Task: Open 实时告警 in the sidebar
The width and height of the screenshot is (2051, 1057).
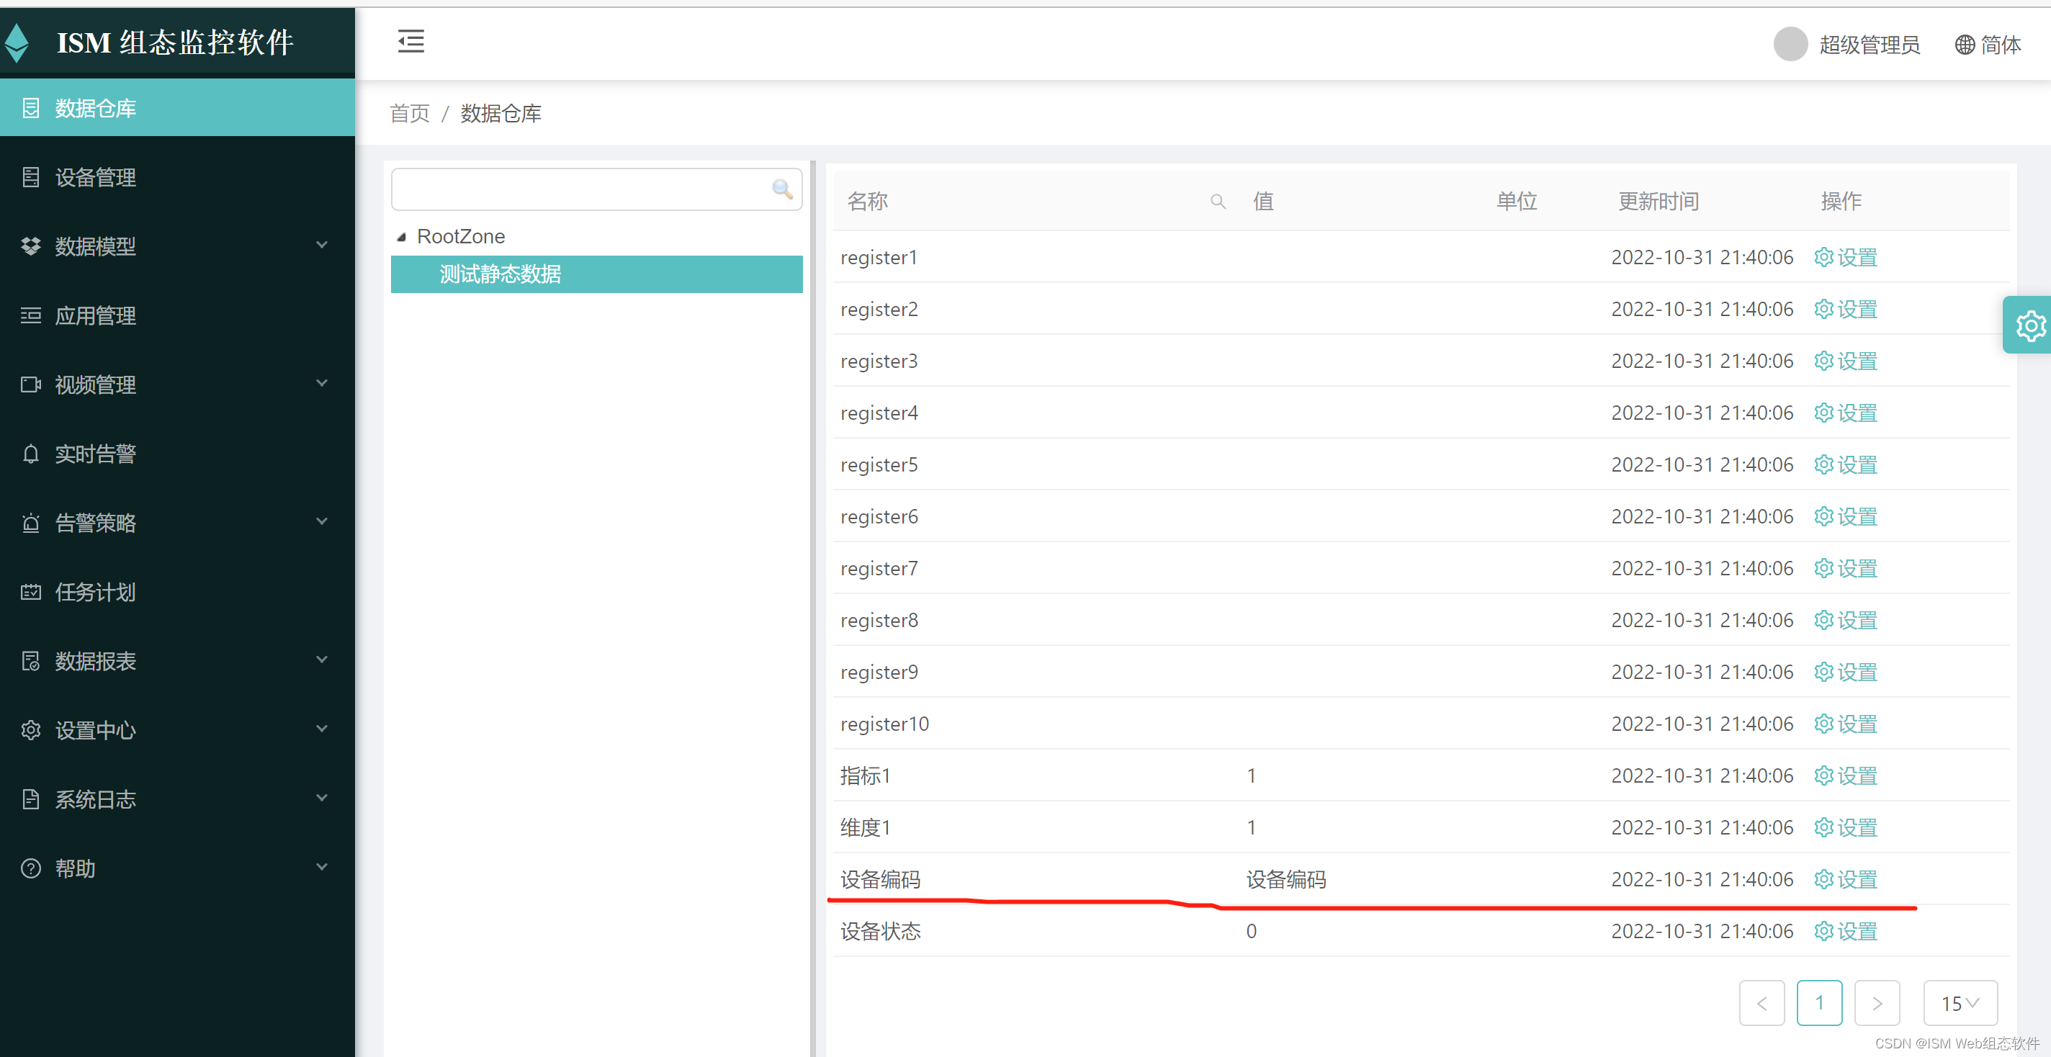Action: pyautogui.click(x=176, y=454)
